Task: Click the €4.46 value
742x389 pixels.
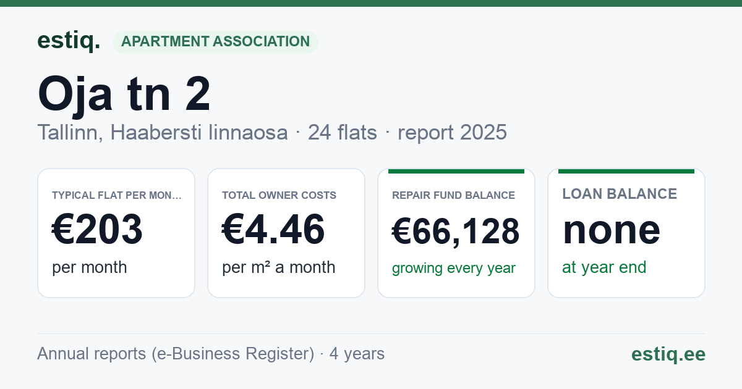Action: click(273, 230)
